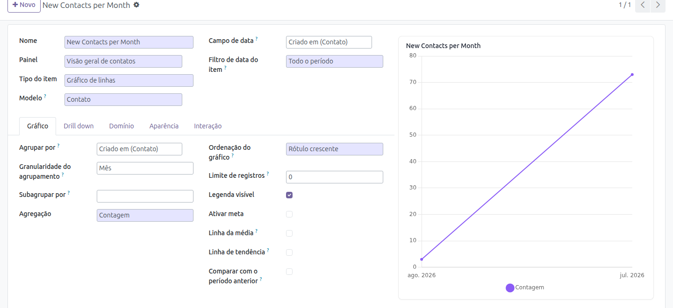Open help tooltip for Limite de registros
Image resolution: width=673 pixels, height=308 pixels.
click(x=268, y=174)
